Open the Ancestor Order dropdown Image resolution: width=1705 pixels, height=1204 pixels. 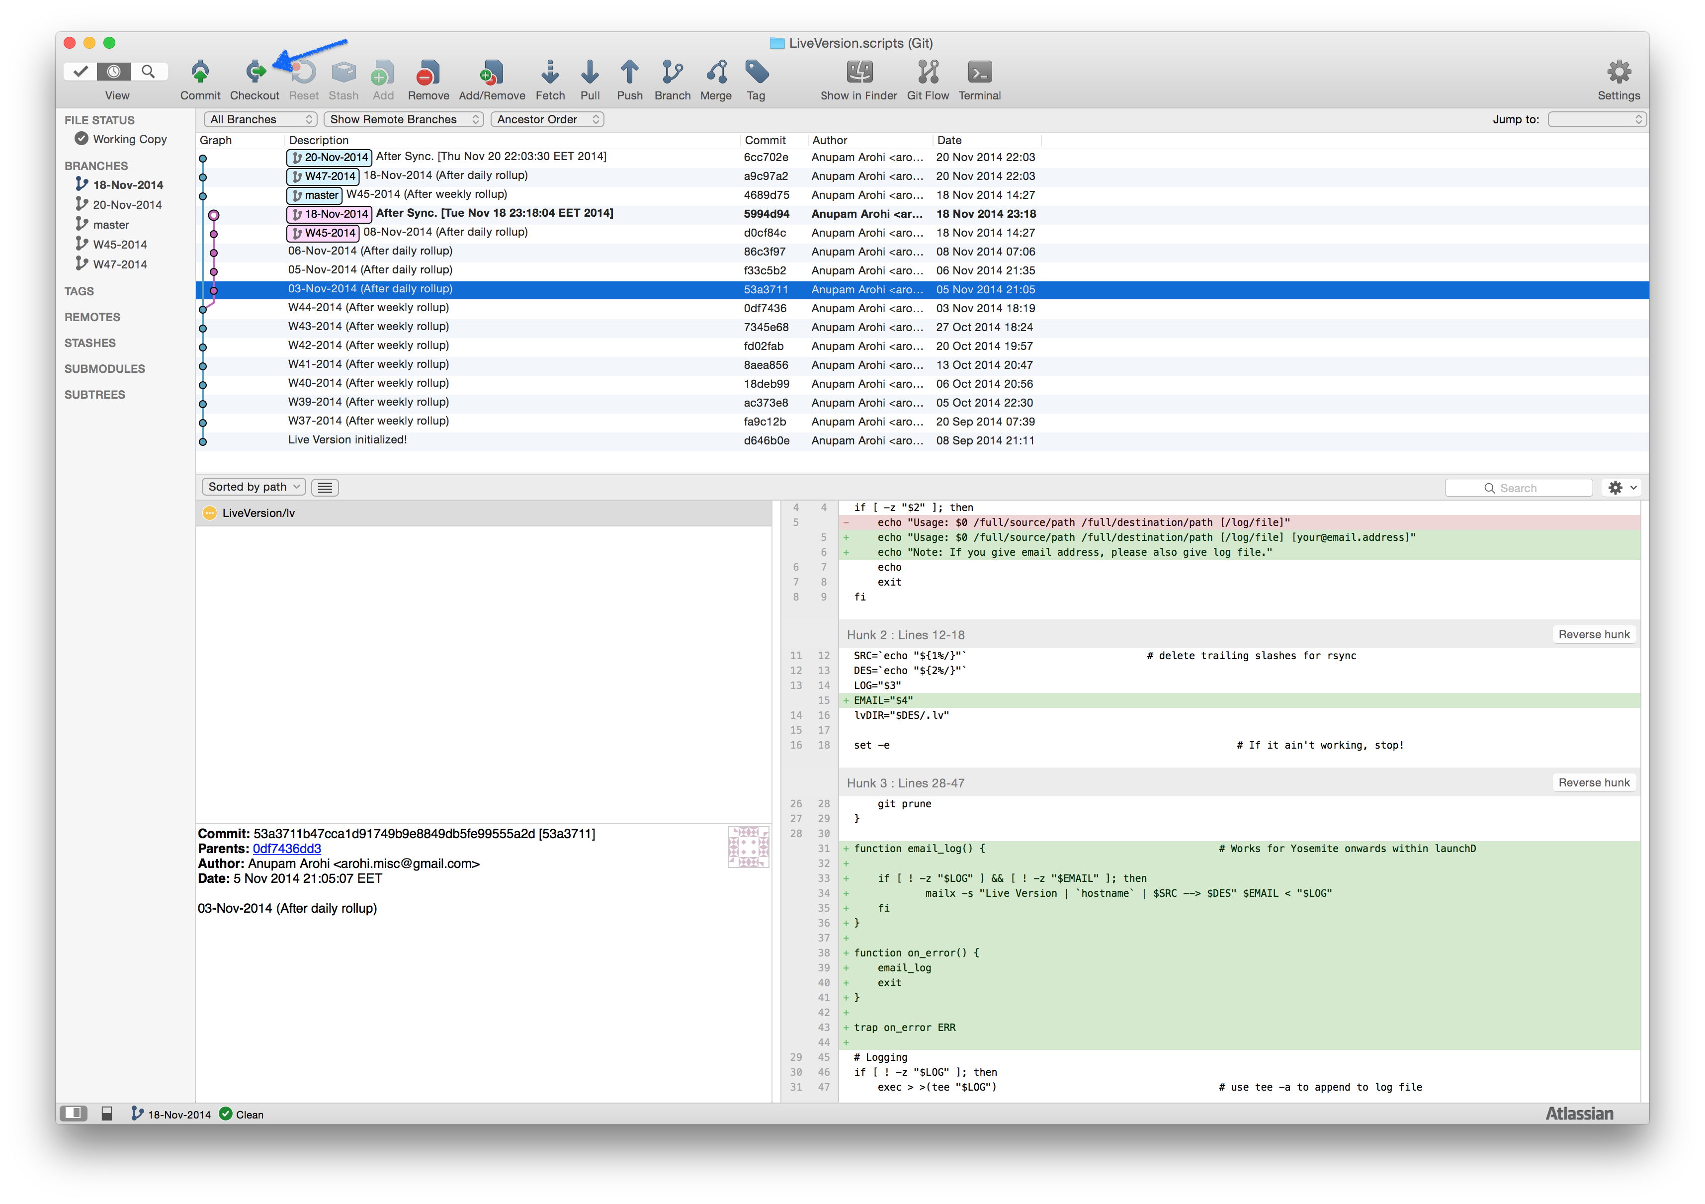pyautogui.click(x=547, y=119)
